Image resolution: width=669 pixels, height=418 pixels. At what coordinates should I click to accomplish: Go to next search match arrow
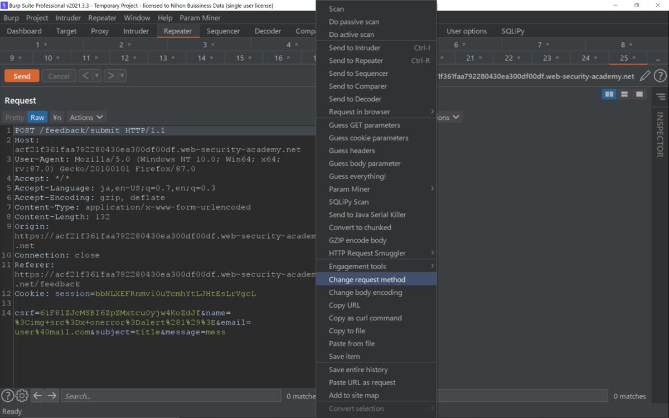click(52, 396)
